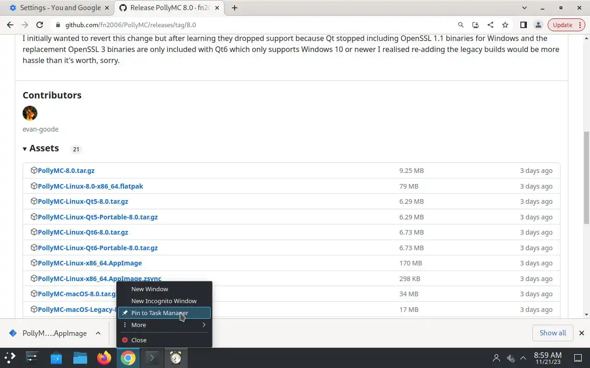This screenshot has width=590, height=368.
Task: Click package icon beside PollyMC-macOS-8.0 asset
Action: [34, 293]
